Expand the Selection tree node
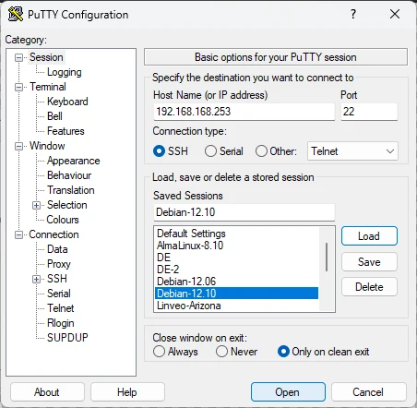This screenshot has height=408, width=417. (36, 205)
